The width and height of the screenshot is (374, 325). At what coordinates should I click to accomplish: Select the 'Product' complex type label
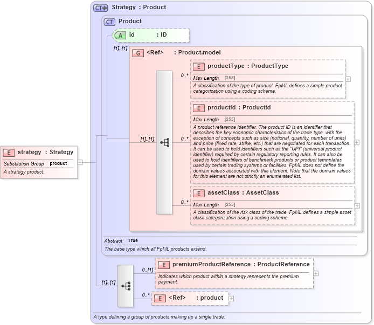130,21
